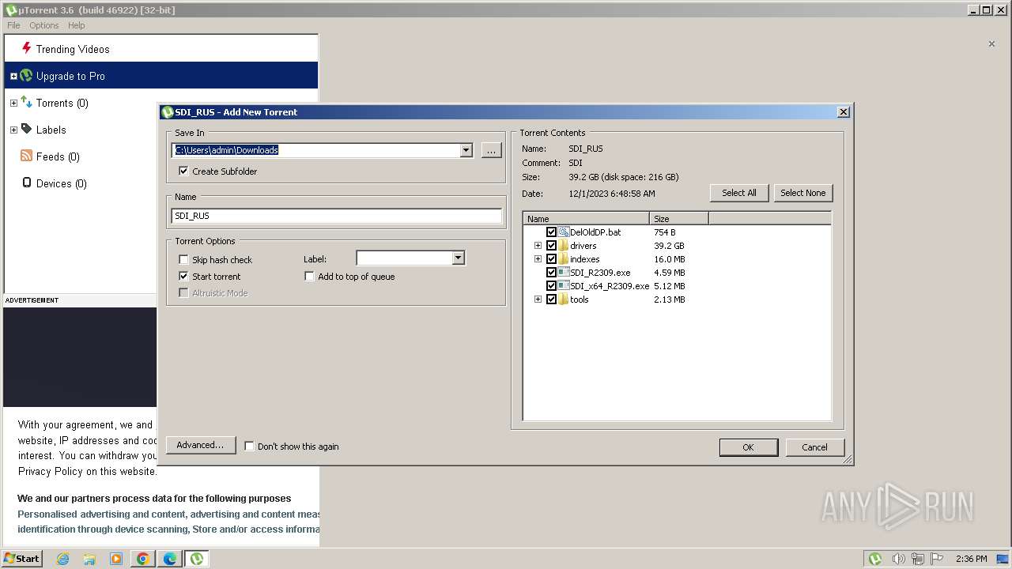Click the Labels tag icon
This screenshot has height=569, width=1012.
pyautogui.click(x=26, y=129)
